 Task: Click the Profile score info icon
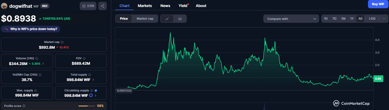point(24,106)
